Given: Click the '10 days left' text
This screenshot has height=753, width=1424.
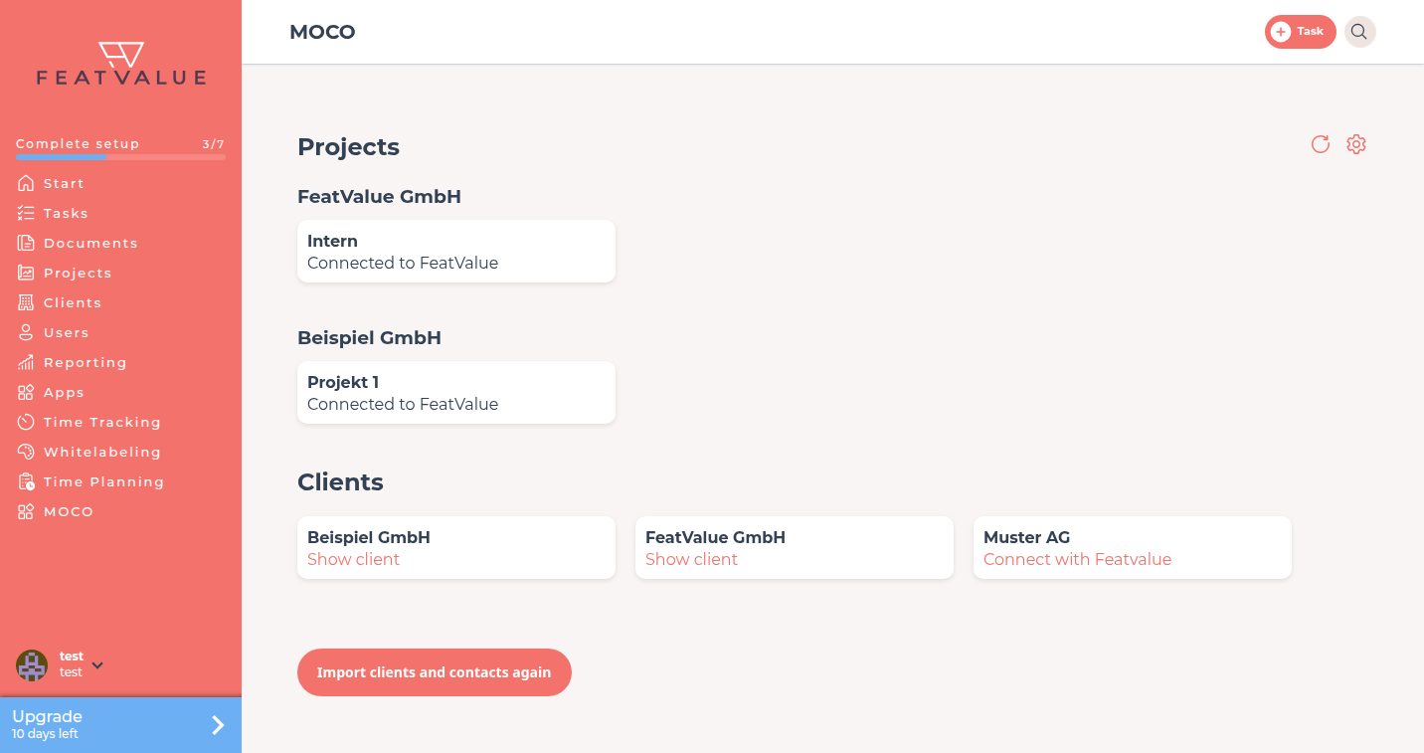Looking at the screenshot, I should coord(45,734).
